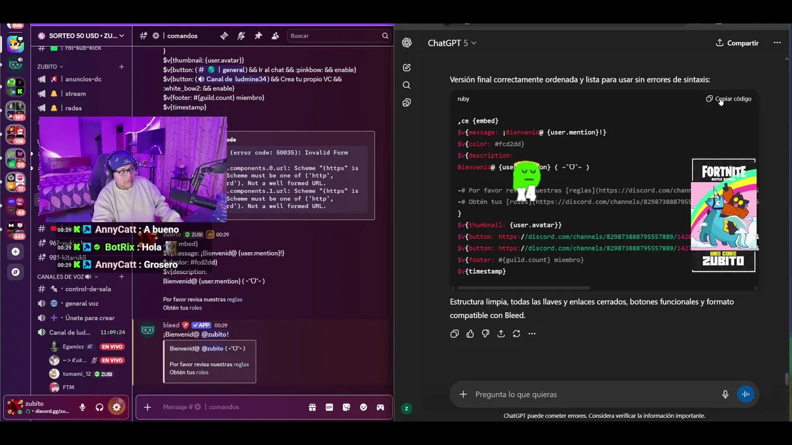Click the plus attach button in message bar
This screenshot has width=792, height=445.
pos(147,407)
